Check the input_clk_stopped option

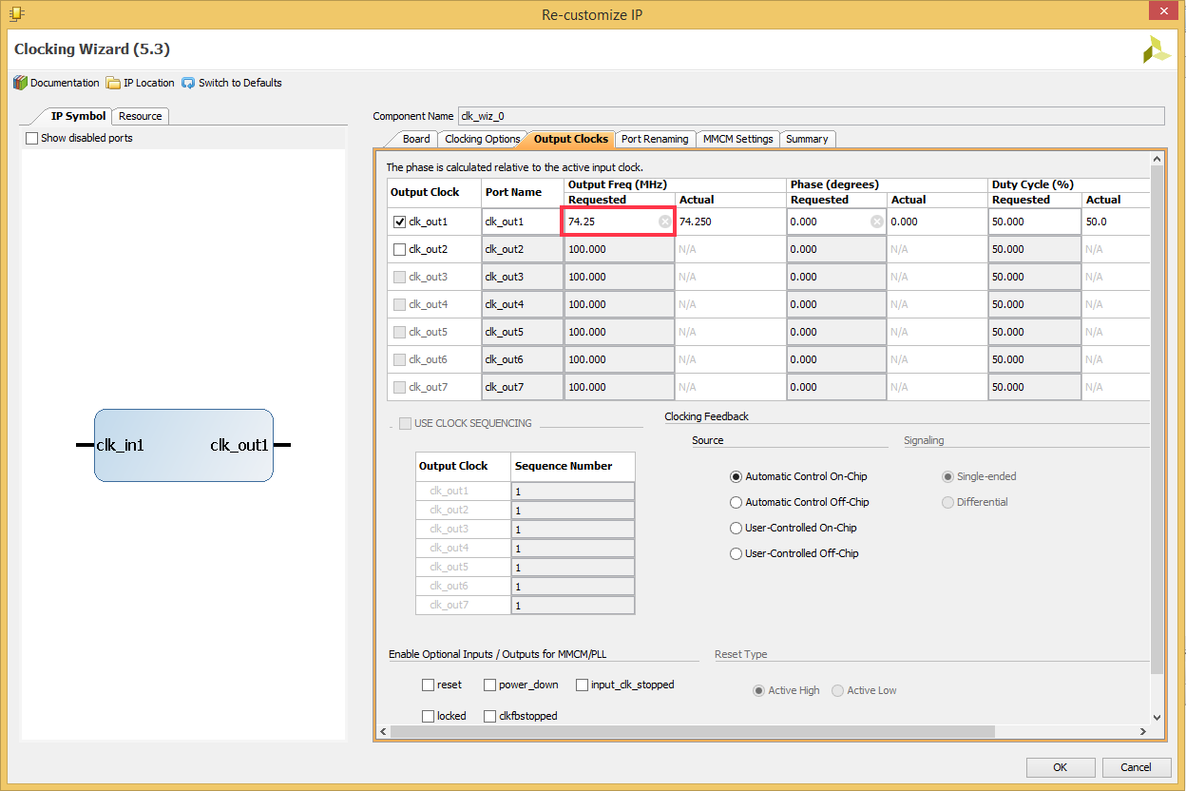tap(583, 685)
